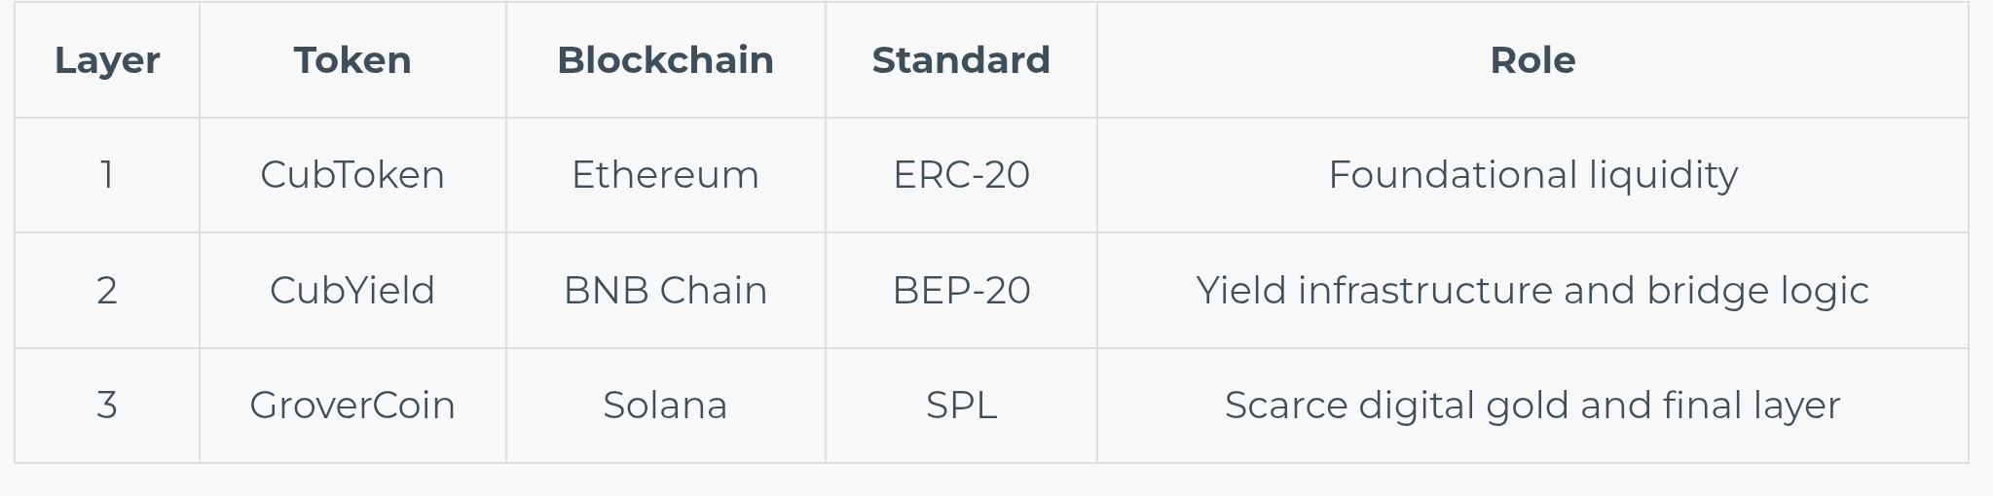Click the layer number 1 cell
This screenshot has height=496, width=1993.
pos(107,175)
